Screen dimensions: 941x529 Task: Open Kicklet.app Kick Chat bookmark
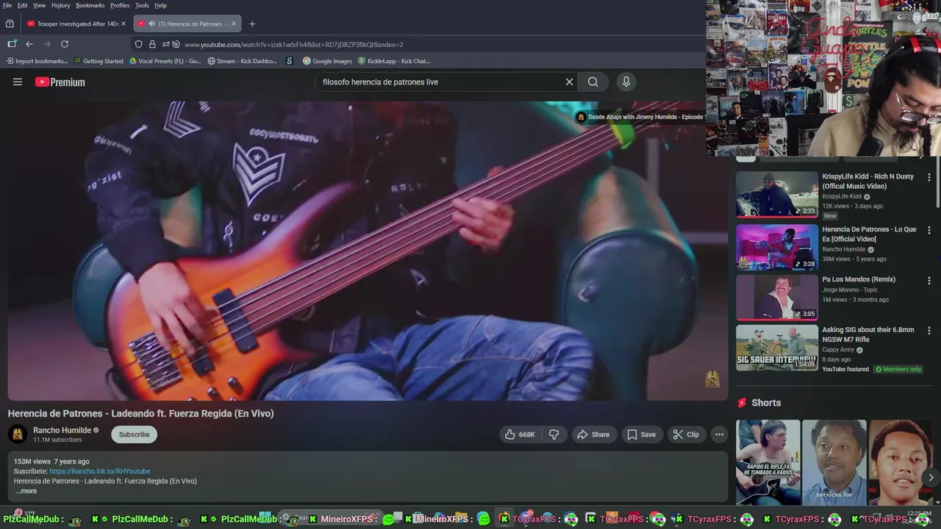(x=393, y=61)
